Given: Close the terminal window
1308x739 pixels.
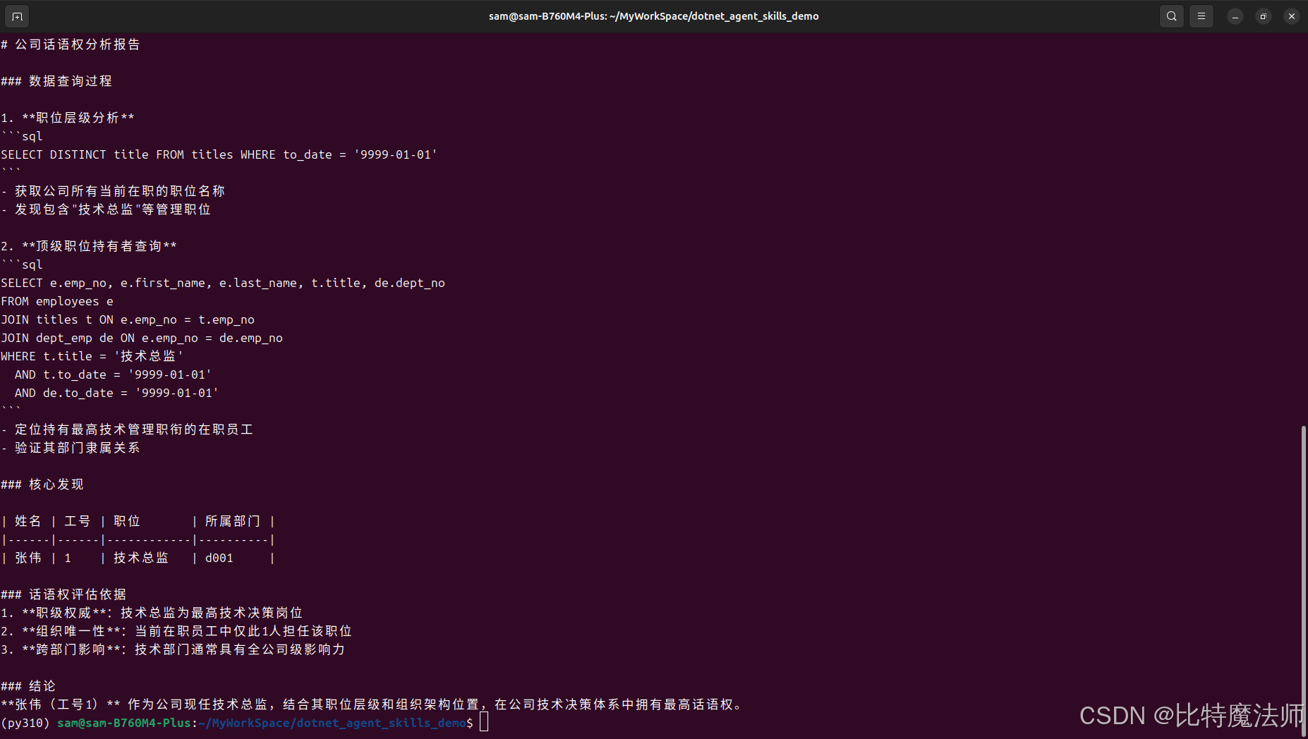Looking at the screenshot, I should coord(1292,16).
